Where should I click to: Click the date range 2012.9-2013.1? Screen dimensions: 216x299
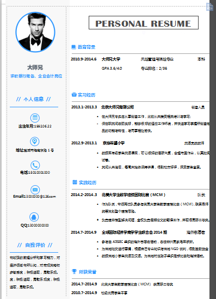pyautogui.click(x=84, y=143)
